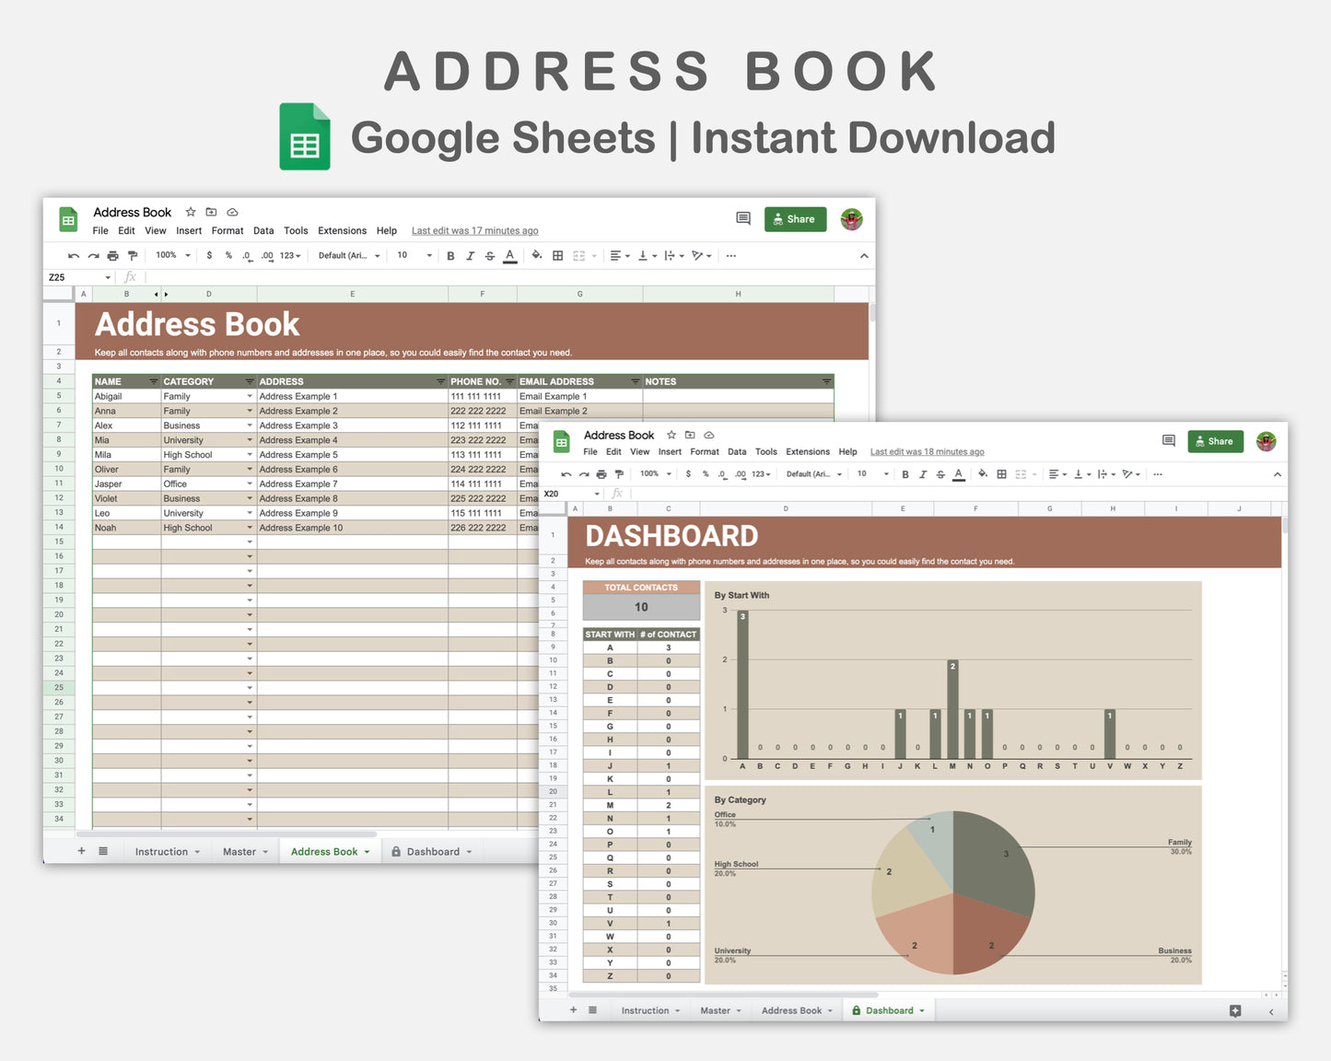Apply Bold formatting
Image resolution: width=1331 pixels, height=1061 pixels.
450,255
